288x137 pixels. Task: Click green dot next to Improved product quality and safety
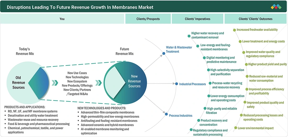pyautogui.click(x=245, y=102)
